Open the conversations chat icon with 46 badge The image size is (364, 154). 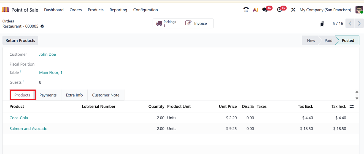click(265, 10)
